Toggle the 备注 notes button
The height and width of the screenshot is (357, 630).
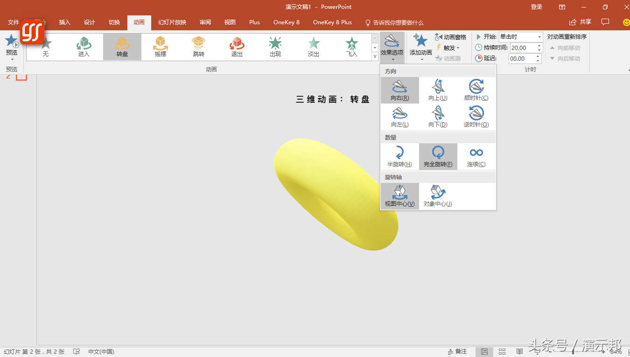point(457,351)
